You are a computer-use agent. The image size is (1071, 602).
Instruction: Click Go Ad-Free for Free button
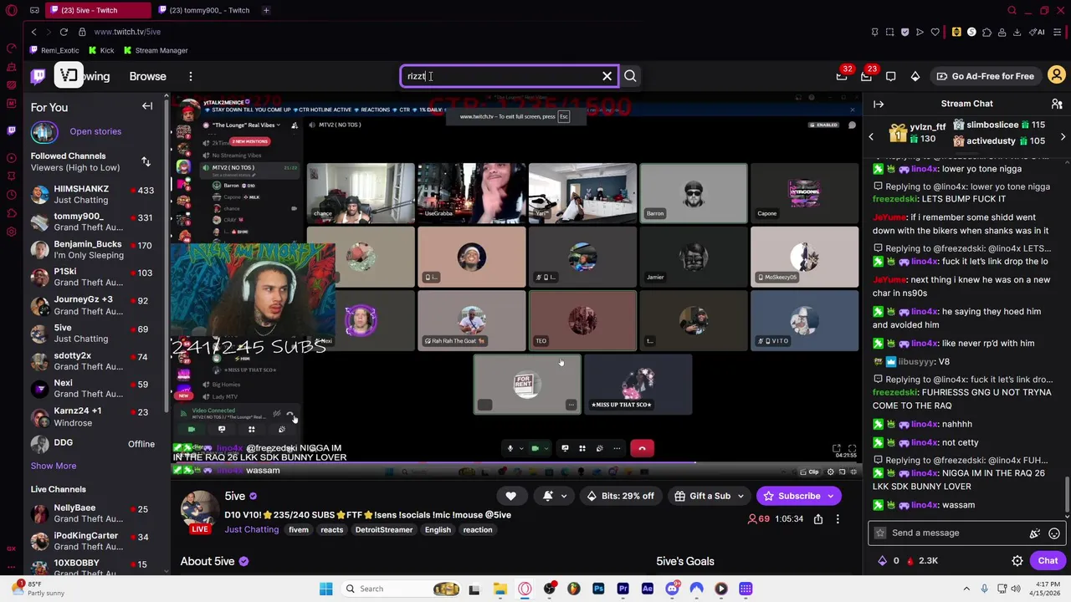click(x=985, y=76)
